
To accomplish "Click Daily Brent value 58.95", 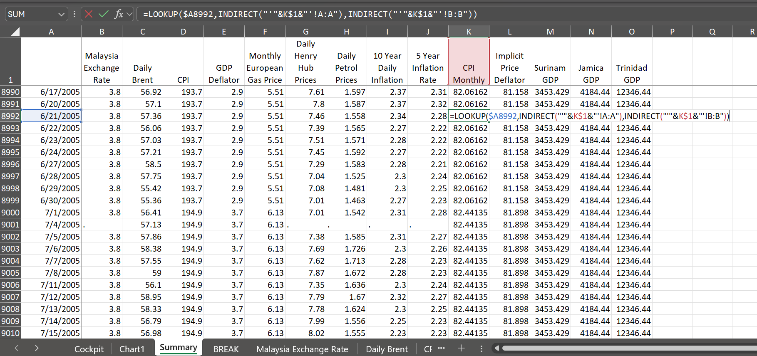I will 142,297.
